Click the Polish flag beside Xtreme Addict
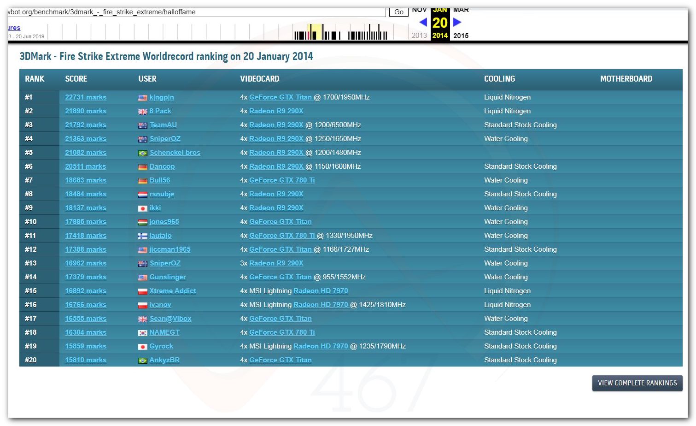Viewport: 696px width, 426px height. point(143,291)
